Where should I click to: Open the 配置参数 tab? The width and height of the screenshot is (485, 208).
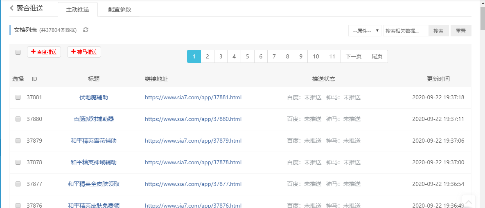[120, 9]
